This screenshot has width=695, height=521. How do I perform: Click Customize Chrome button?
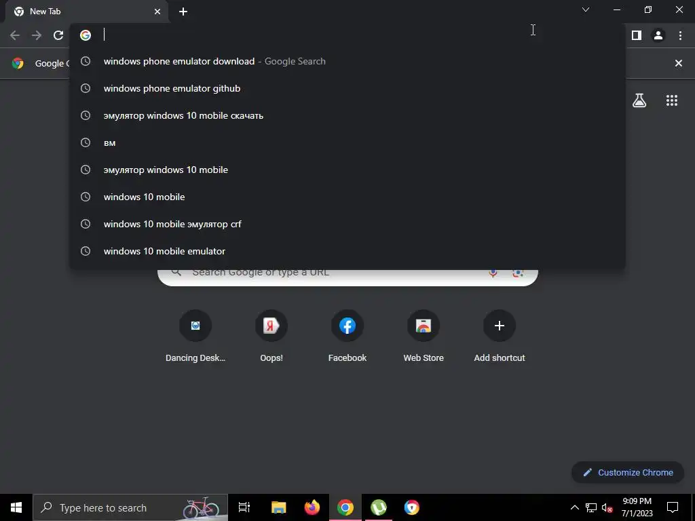628,472
